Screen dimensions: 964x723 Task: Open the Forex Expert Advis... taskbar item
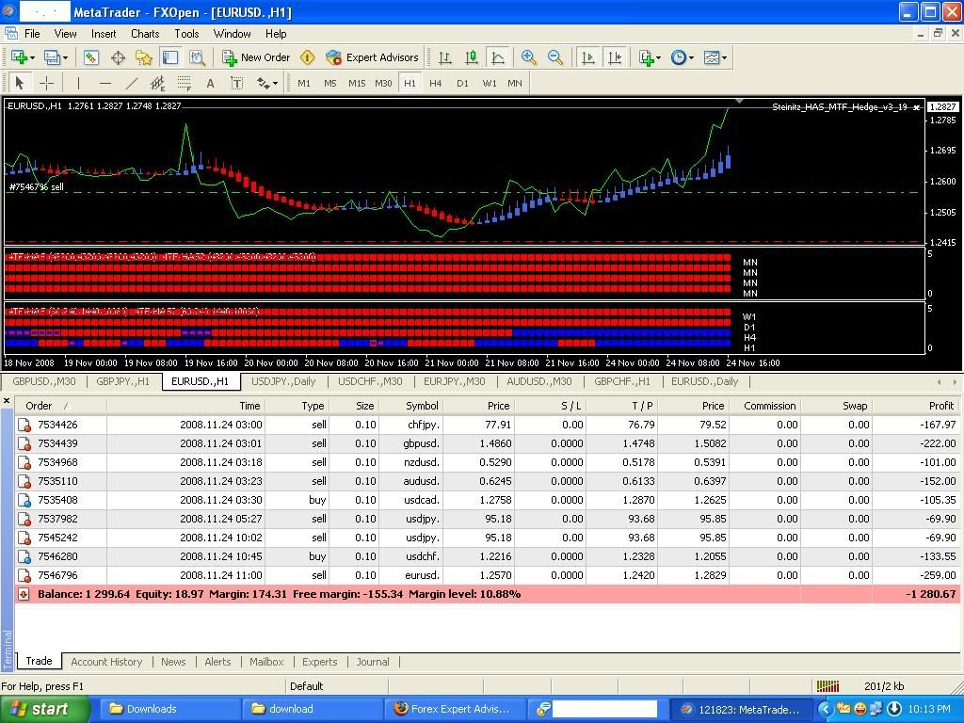455,709
